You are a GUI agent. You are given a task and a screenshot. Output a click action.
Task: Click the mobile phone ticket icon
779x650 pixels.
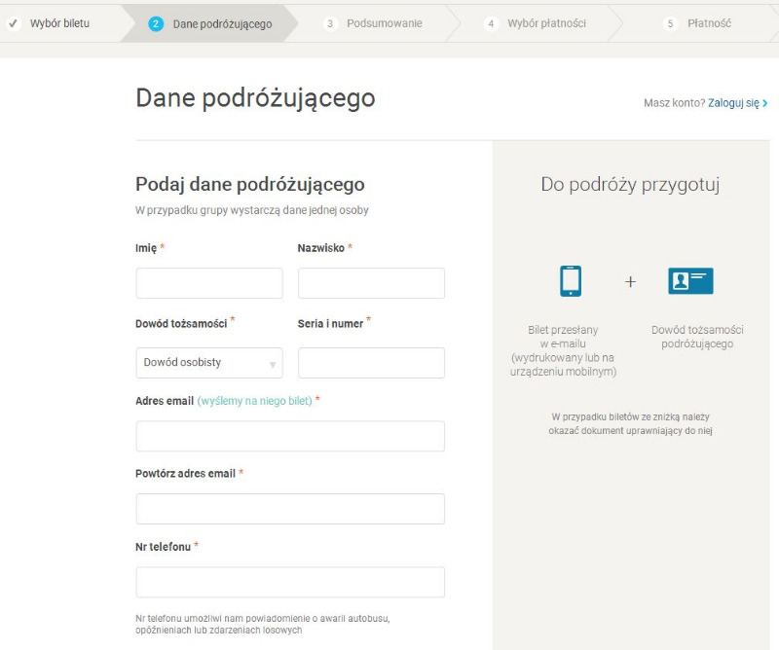[x=571, y=281]
